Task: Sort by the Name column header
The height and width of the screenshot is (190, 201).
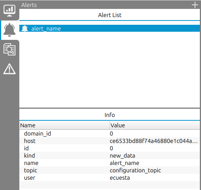Action: [x=65, y=125]
